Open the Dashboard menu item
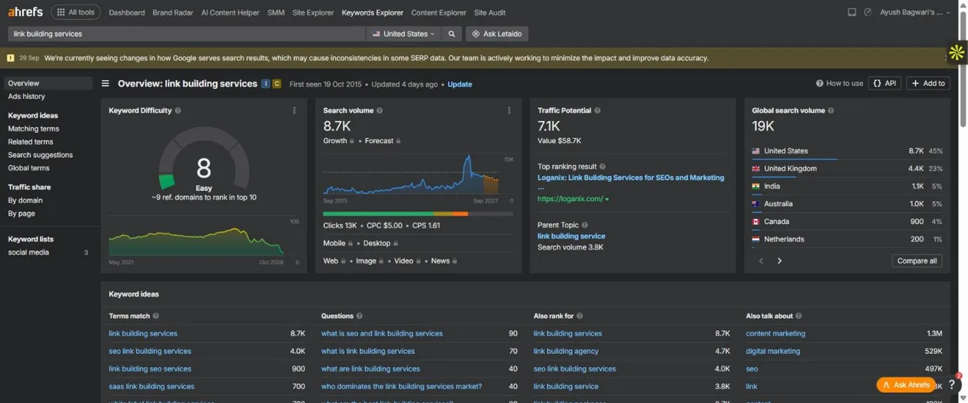The image size is (968, 403). (x=127, y=12)
